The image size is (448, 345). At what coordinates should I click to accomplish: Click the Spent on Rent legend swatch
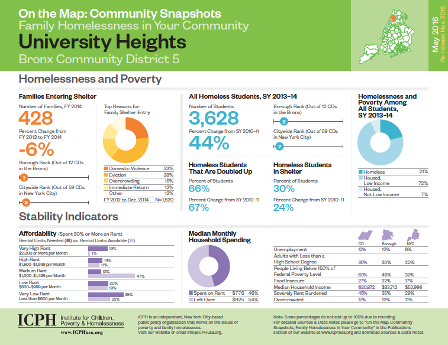(191, 293)
